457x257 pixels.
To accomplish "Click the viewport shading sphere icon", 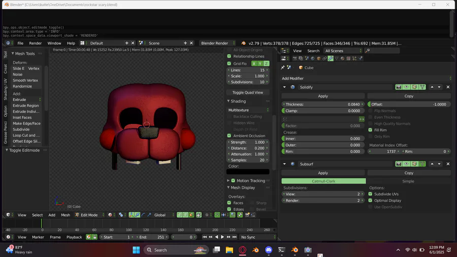I will point(110,215).
